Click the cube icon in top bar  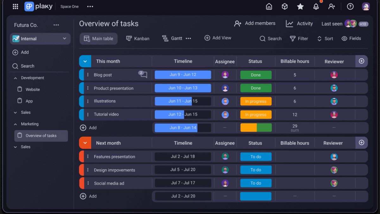285,7
